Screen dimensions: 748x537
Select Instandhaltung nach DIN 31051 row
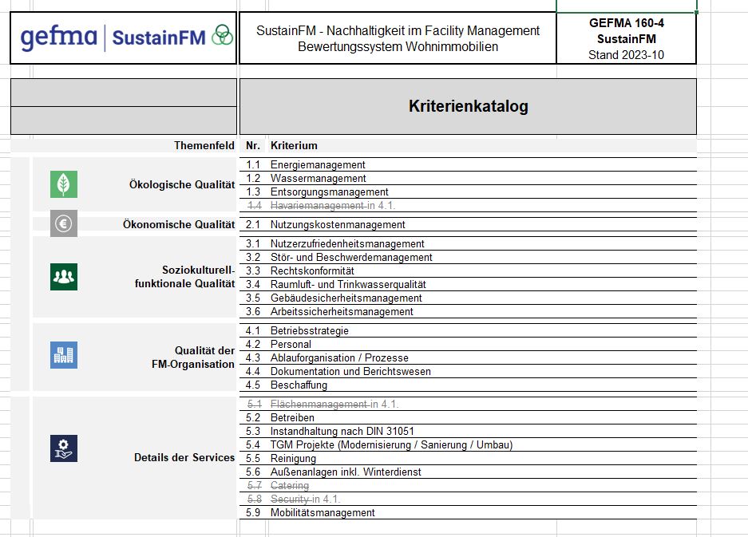coord(468,431)
